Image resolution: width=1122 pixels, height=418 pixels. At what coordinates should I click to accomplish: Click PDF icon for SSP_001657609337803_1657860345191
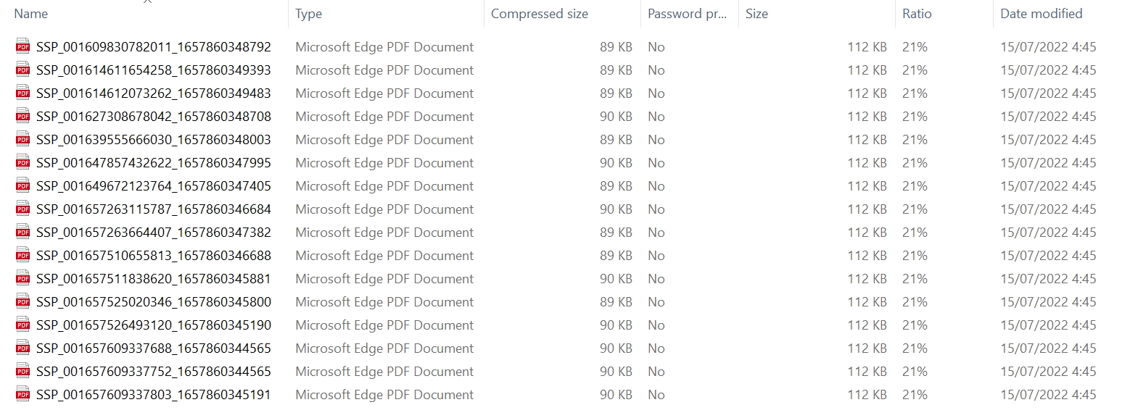click(22, 395)
